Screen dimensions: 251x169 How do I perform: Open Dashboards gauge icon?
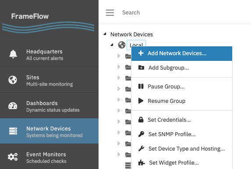click(13, 106)
